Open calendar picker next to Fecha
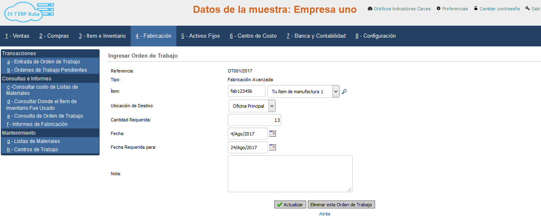 [x=273, y=133]
